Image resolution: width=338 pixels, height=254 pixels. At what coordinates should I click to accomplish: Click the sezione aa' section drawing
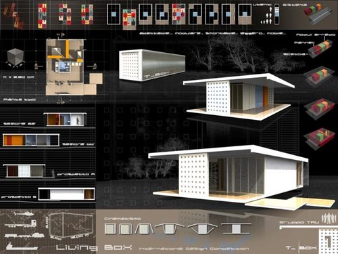coord(66,119)
